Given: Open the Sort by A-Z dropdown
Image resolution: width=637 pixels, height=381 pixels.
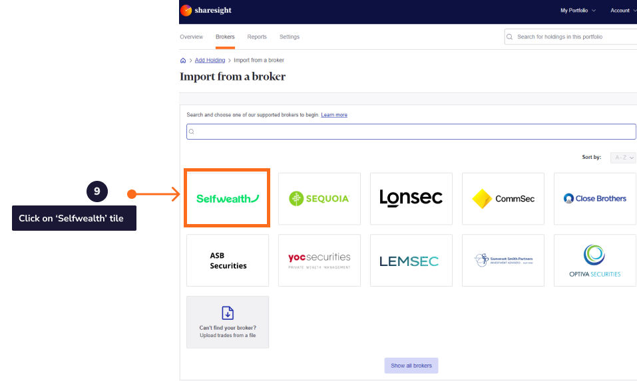Looking at the screenshot, I should (x=623, y=158).
